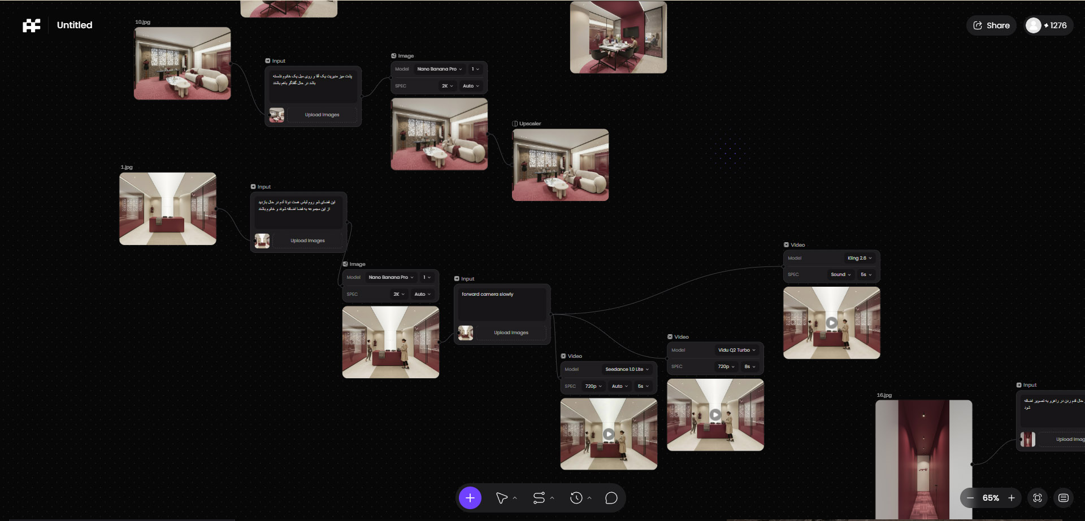This screenshot has width=1085, height=521.
Task: Select the pointer cursor tool
Action: pyautogui.click(x=501, y=498)
